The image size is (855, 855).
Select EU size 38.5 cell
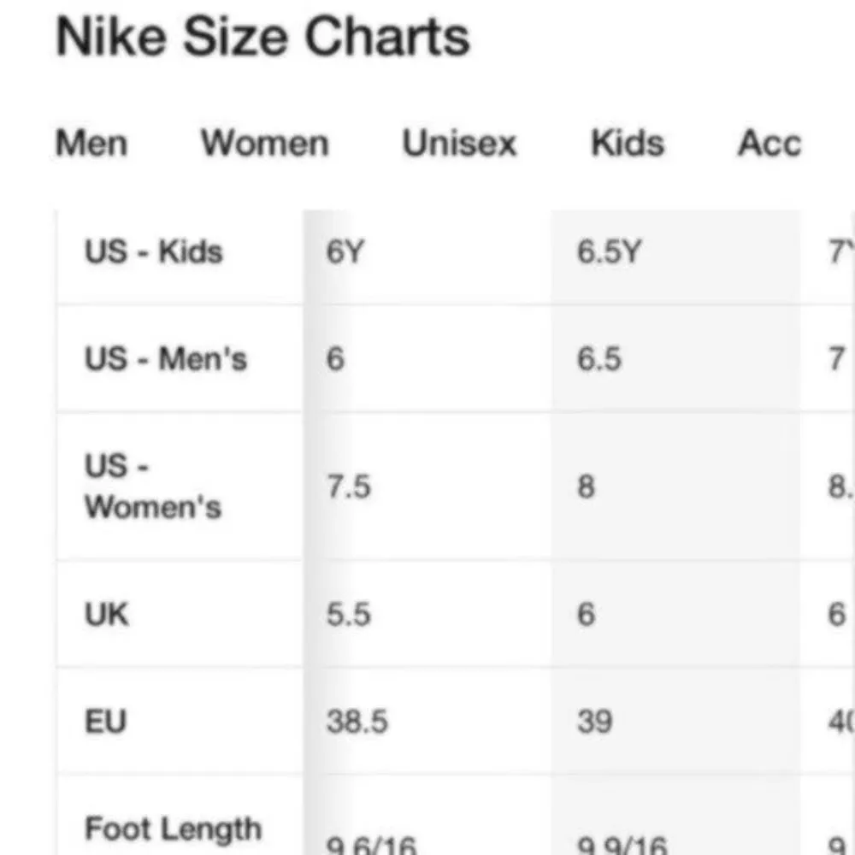tap(357, 722)
